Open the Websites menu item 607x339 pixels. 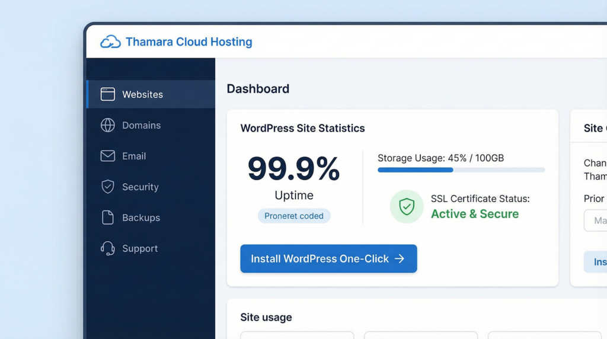click(151, 94)
